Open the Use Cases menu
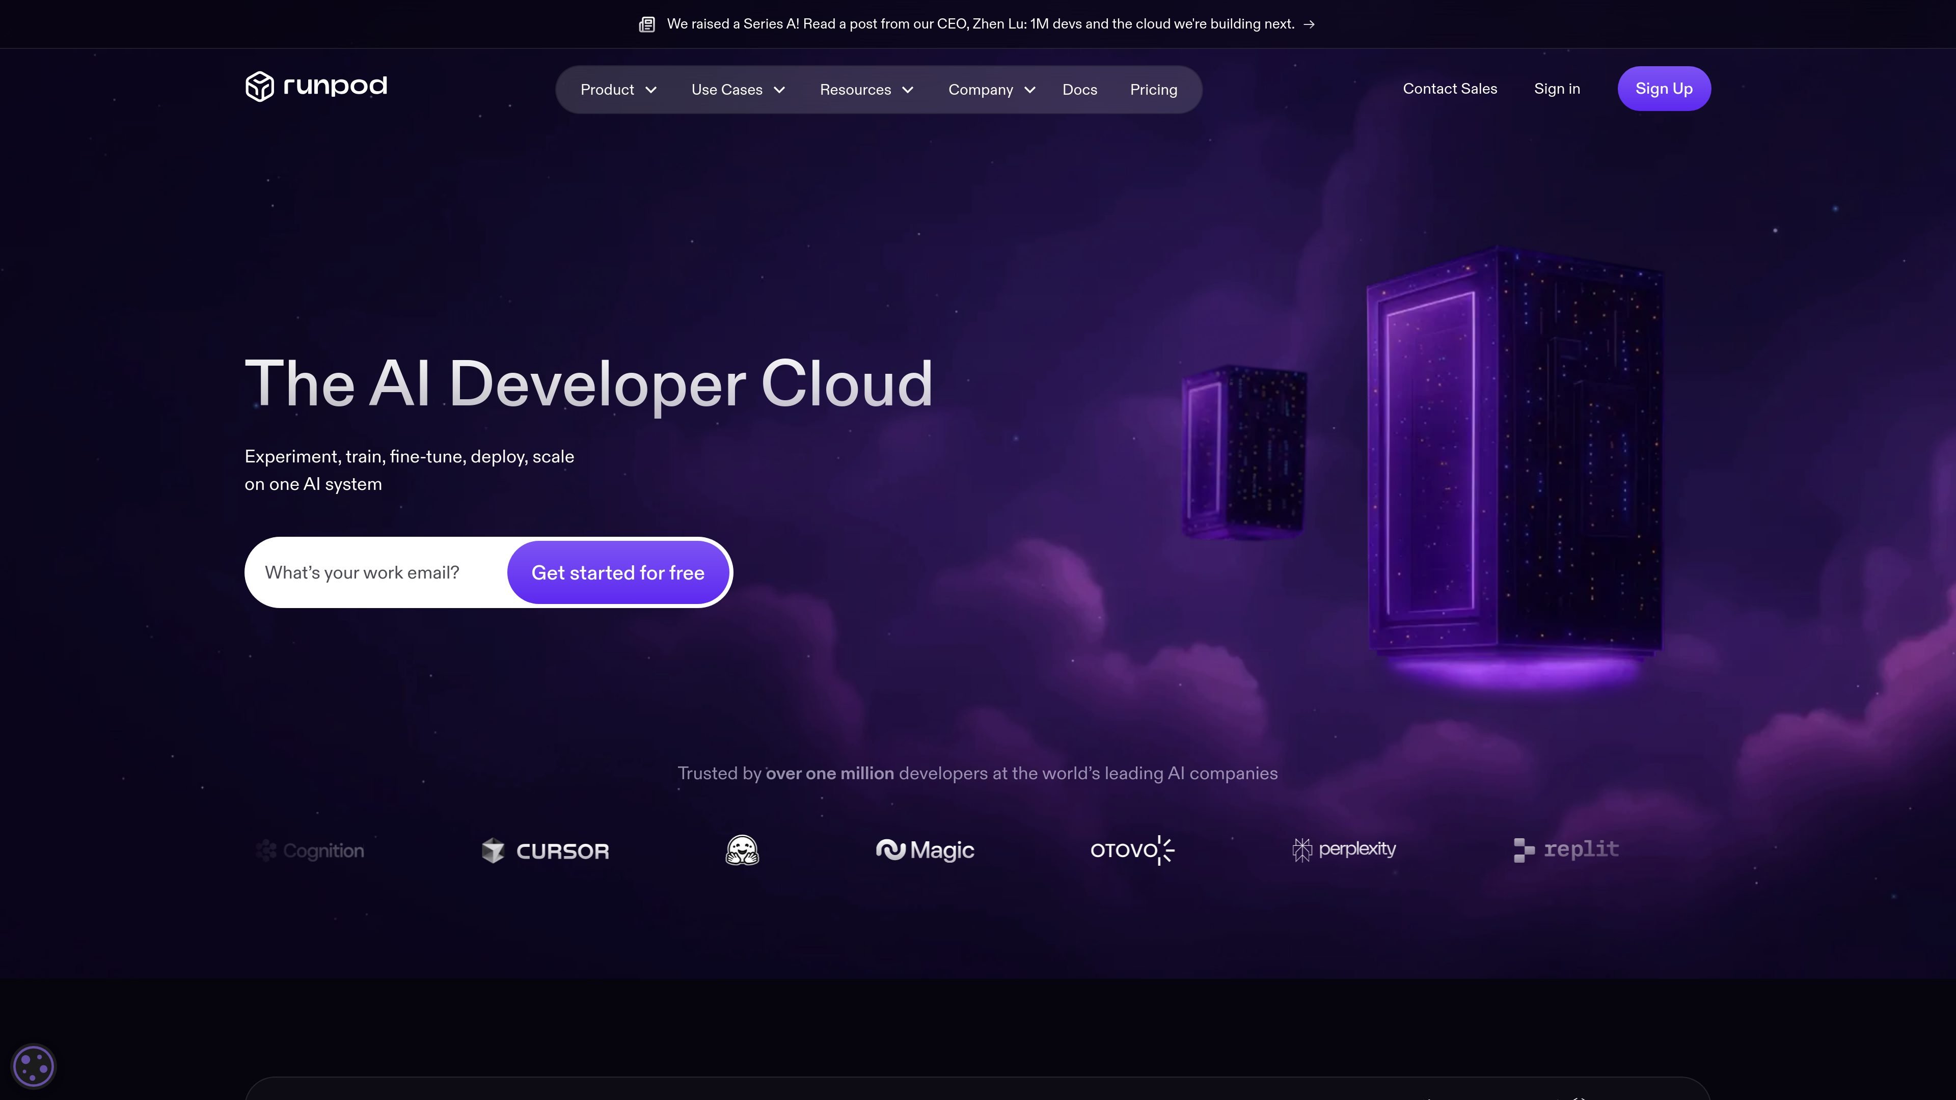This screenshot has width=1956, height=1100. (x=738, y=90)
